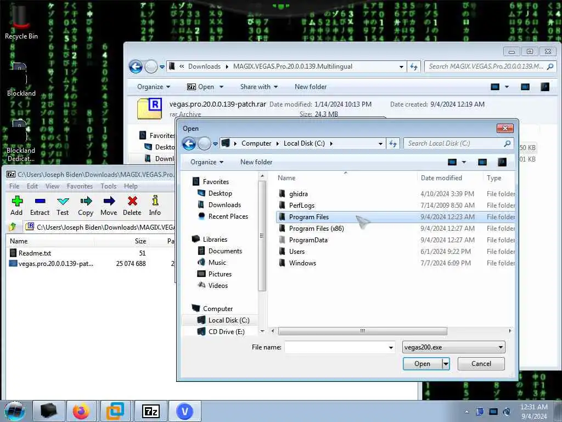
Task: Sort by Date modified column in dialog
Action: 441,177
